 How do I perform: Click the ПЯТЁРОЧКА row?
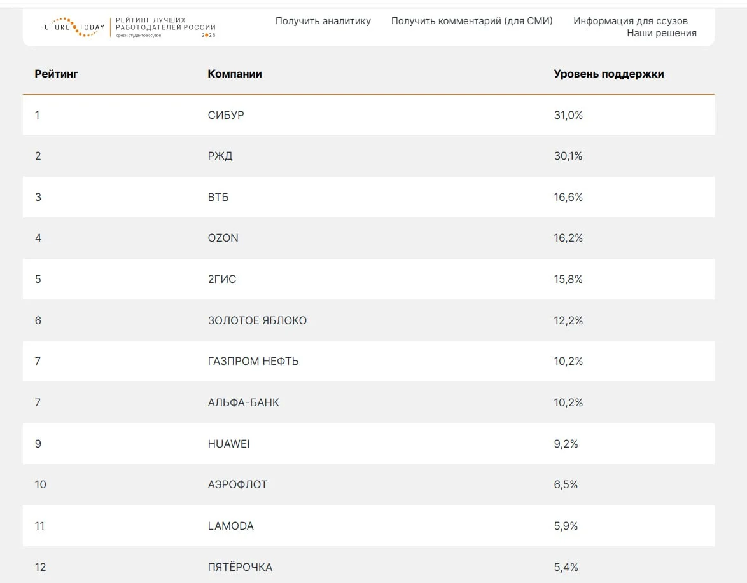coord(368,566)
